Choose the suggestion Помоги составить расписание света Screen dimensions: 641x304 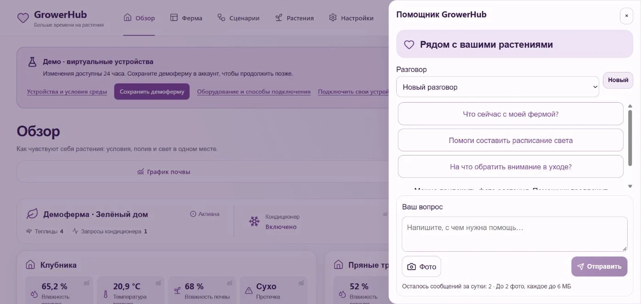pos(511,140)
